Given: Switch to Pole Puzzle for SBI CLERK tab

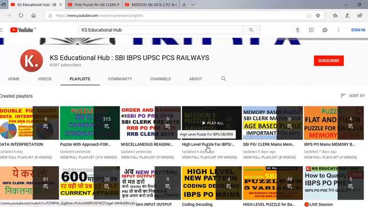Looking at the screenshot, I should pos(94,5).
